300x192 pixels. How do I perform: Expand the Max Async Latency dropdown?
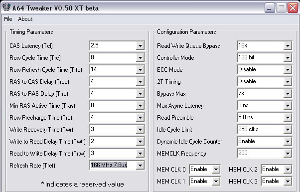tap(288, 106)
